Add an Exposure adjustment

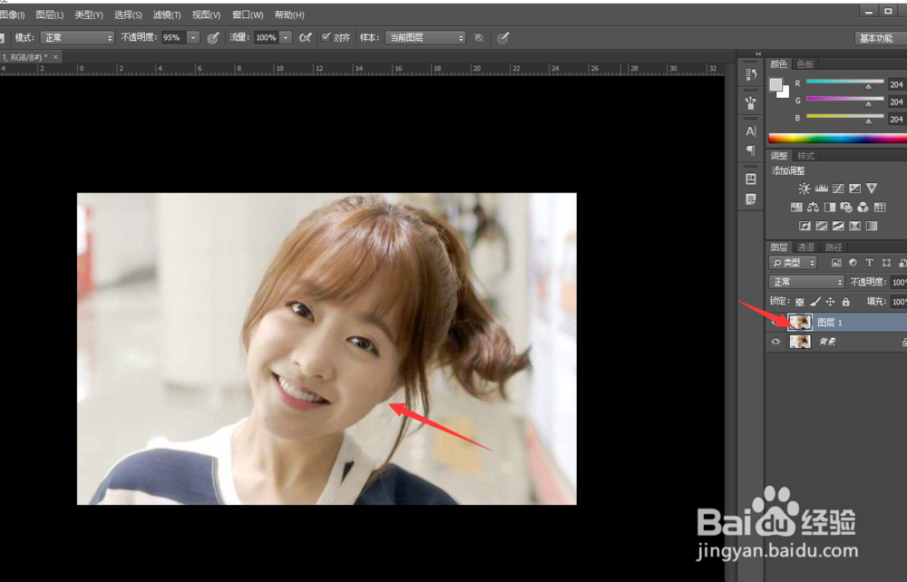click(855, 189)
